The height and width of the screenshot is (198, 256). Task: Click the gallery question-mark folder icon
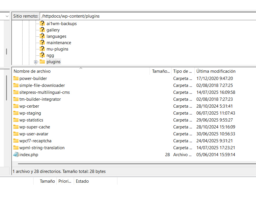point(42,30)
